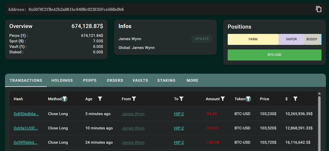This screenshot has height=151, width=329.
Task: Open transaction hash 0x850edb6a...
Action: (x=26, y=114)
